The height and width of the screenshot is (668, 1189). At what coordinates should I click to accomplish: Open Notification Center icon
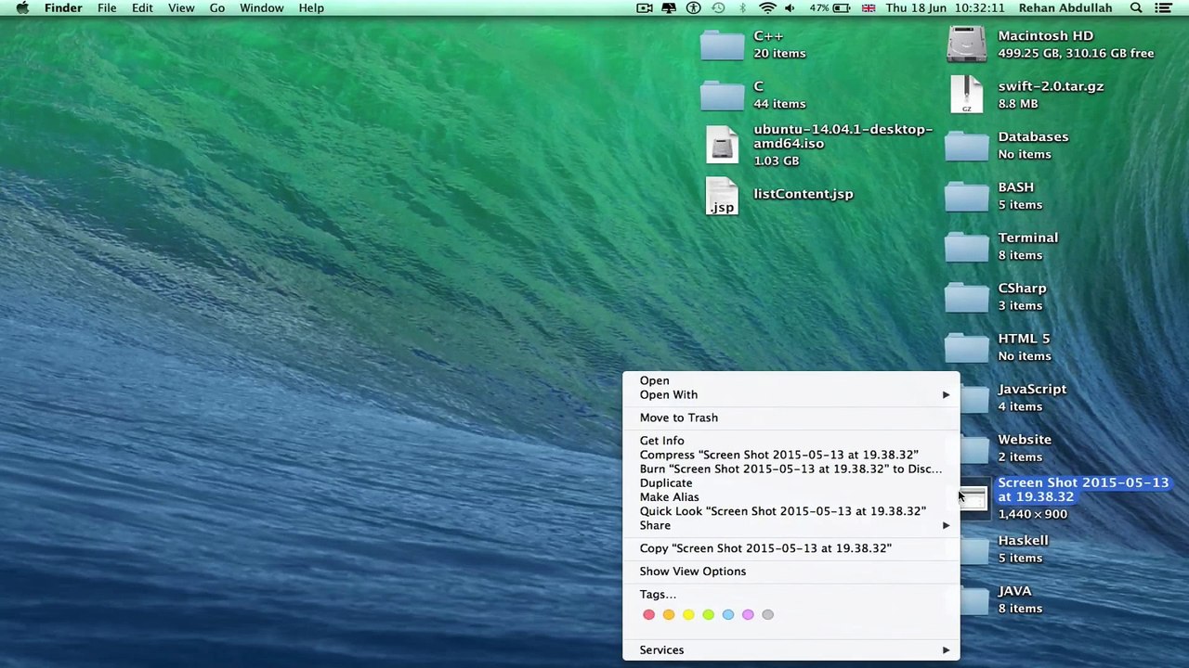(x=1163, y=8)
